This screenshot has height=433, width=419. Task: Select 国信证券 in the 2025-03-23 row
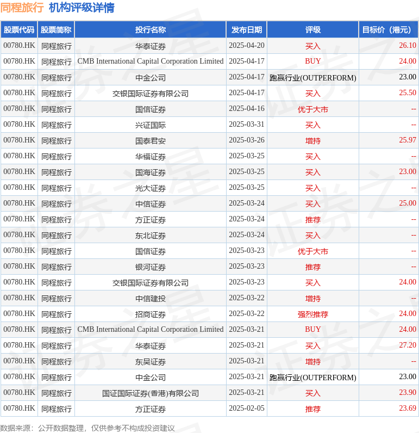pos(151,251)
